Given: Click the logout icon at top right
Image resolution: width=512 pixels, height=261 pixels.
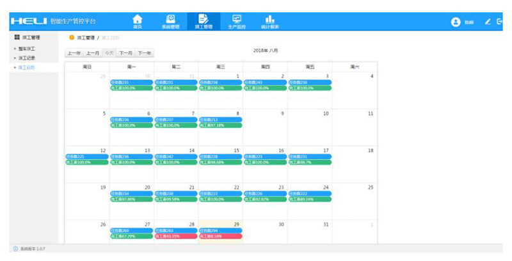Looking at the screenshot, I should 500,22.
